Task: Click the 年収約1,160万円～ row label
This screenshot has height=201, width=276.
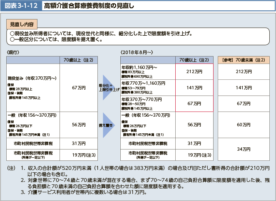Action: coord(139,67)
